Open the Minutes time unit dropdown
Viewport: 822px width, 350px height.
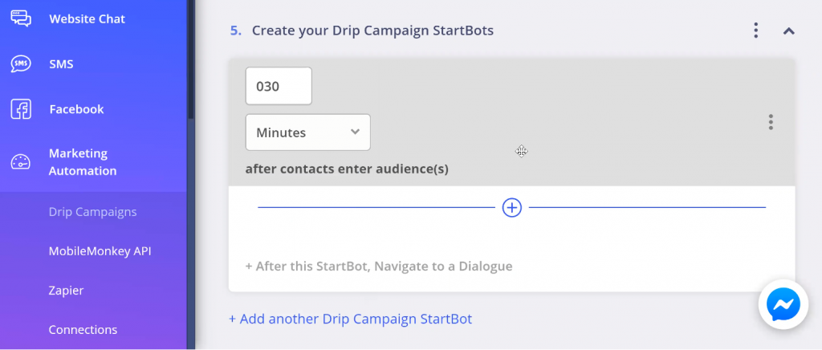coord(307,132)
